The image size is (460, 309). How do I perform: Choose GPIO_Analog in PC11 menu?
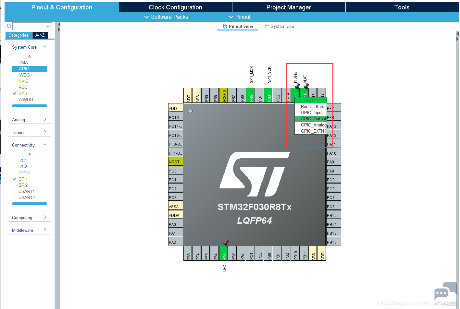click(311, 125)
